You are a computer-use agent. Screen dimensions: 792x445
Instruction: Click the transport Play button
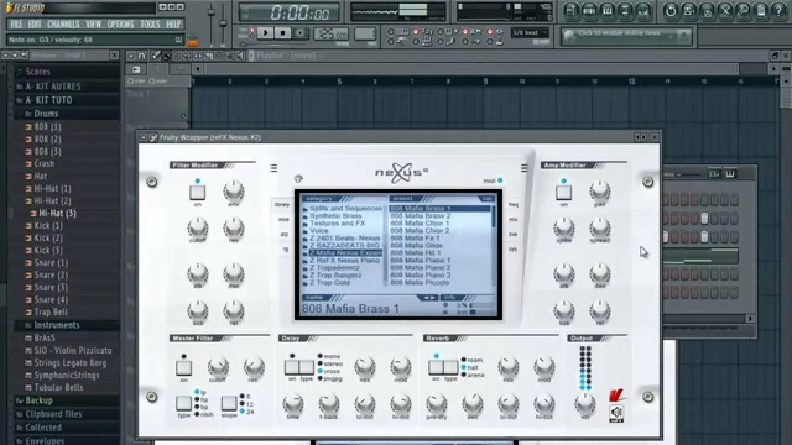point(266,33)
